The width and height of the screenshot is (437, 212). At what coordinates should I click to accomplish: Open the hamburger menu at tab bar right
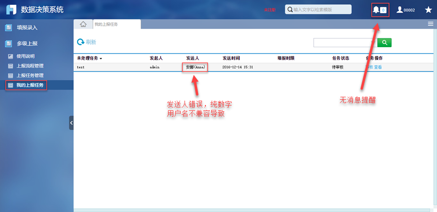(x=431, y=24)
